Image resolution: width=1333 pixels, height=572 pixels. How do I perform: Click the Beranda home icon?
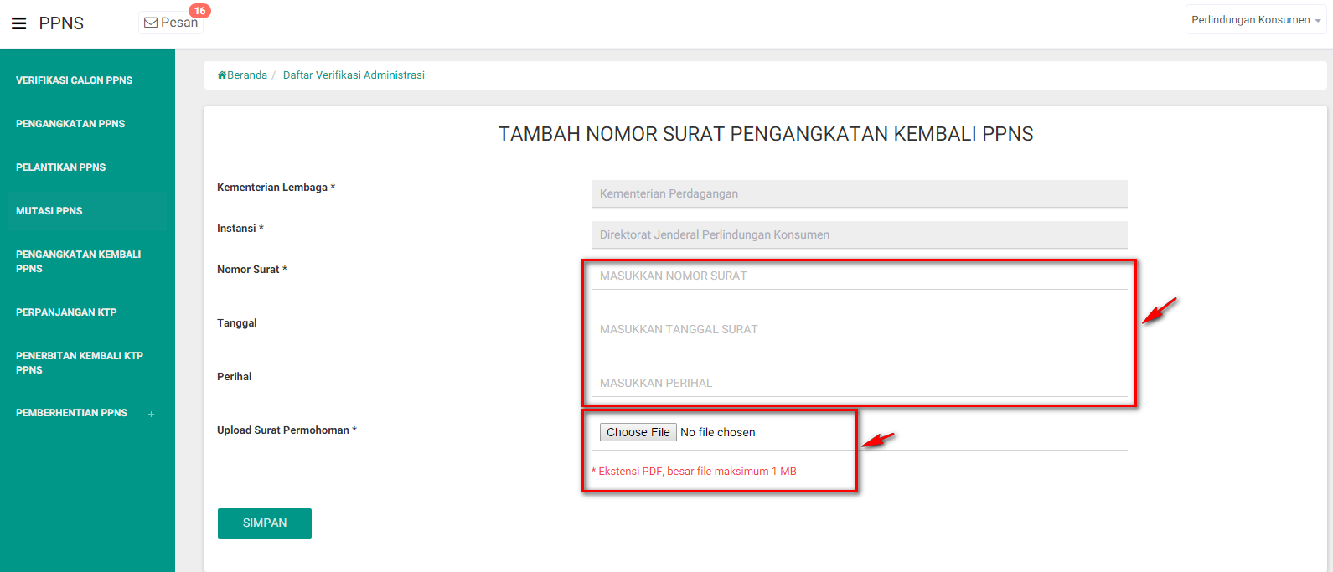[222, 75]
